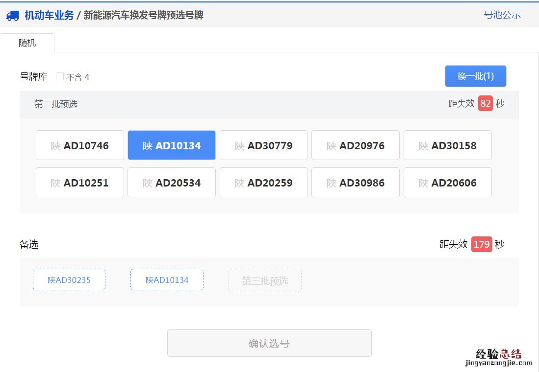Select plate 陕AD10251

point(79,182)
